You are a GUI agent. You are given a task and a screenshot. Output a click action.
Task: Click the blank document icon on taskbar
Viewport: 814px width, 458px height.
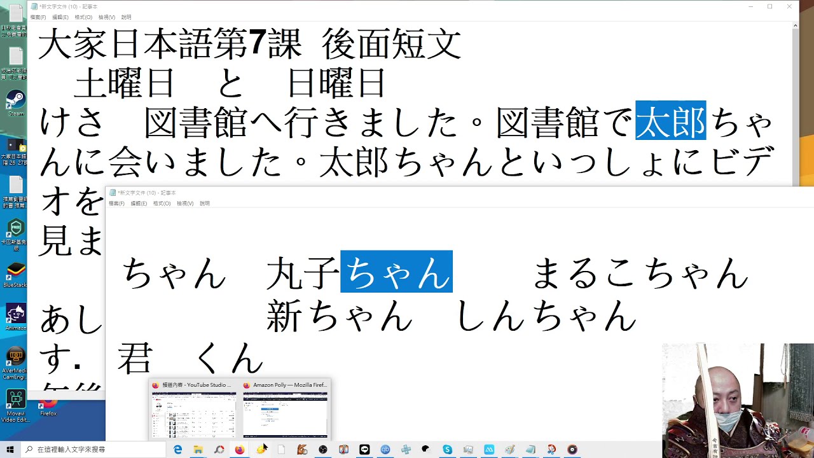point(281,450)
